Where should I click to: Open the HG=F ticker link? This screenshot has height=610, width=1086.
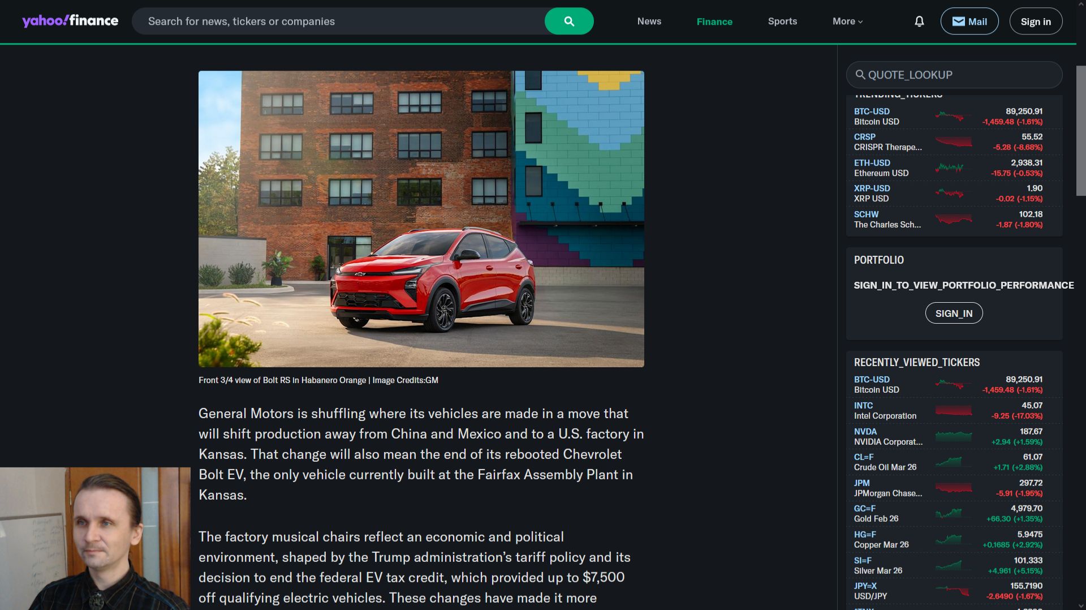[x=865, y=535]
